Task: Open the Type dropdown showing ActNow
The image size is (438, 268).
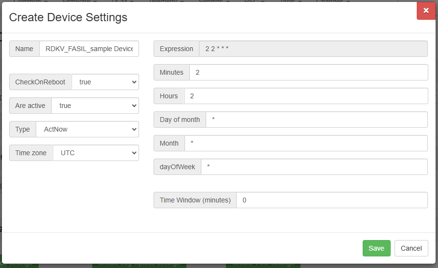Action: [87, 129]
